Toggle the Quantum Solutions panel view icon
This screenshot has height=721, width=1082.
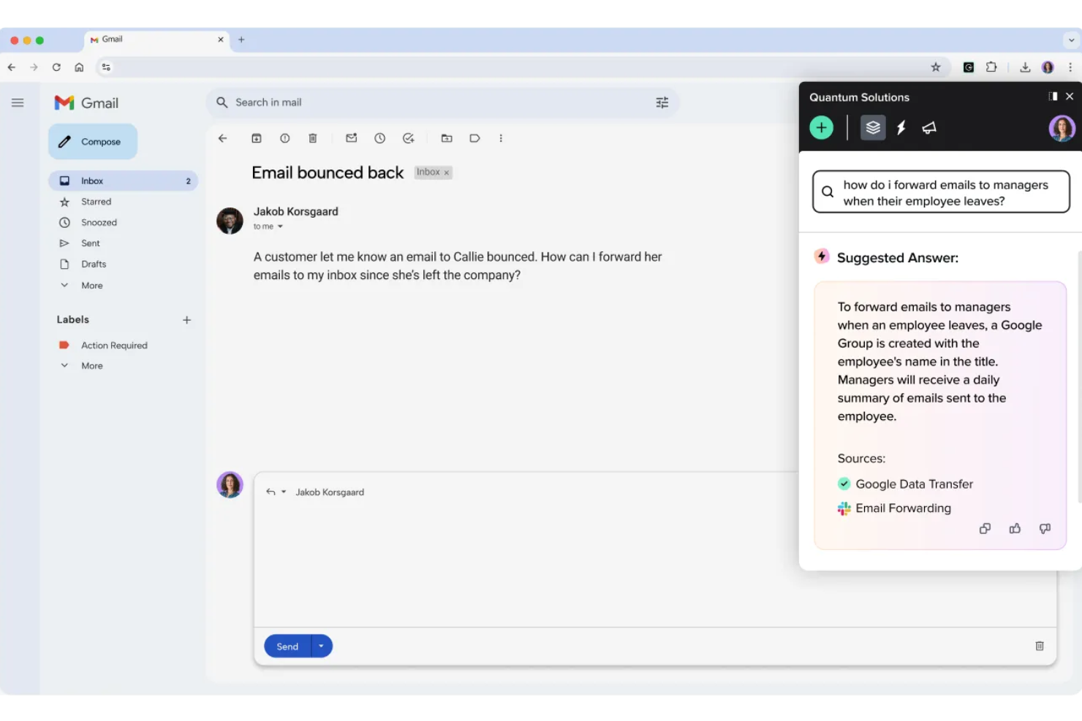pyautogui.click(x=1053, y=96)
